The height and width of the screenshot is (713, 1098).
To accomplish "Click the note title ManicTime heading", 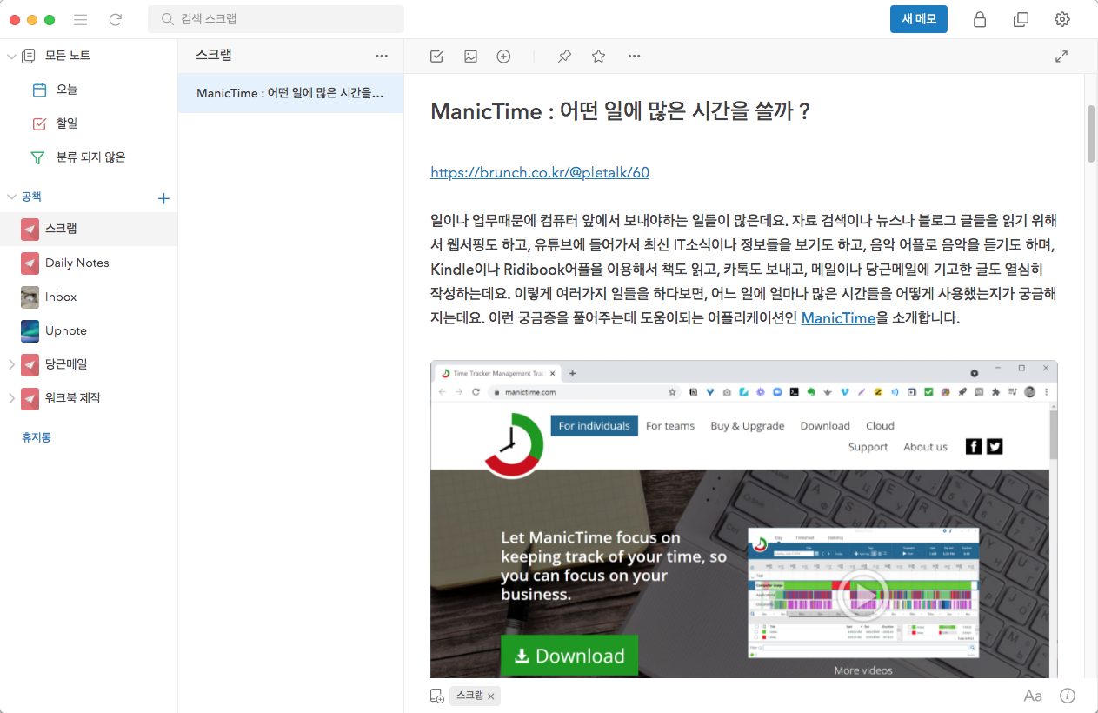I will (x=620, y=111).
